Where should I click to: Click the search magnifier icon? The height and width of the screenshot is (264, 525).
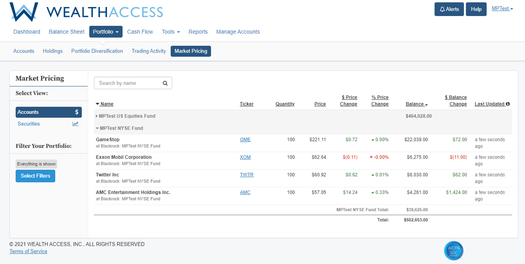coord(165,83)
